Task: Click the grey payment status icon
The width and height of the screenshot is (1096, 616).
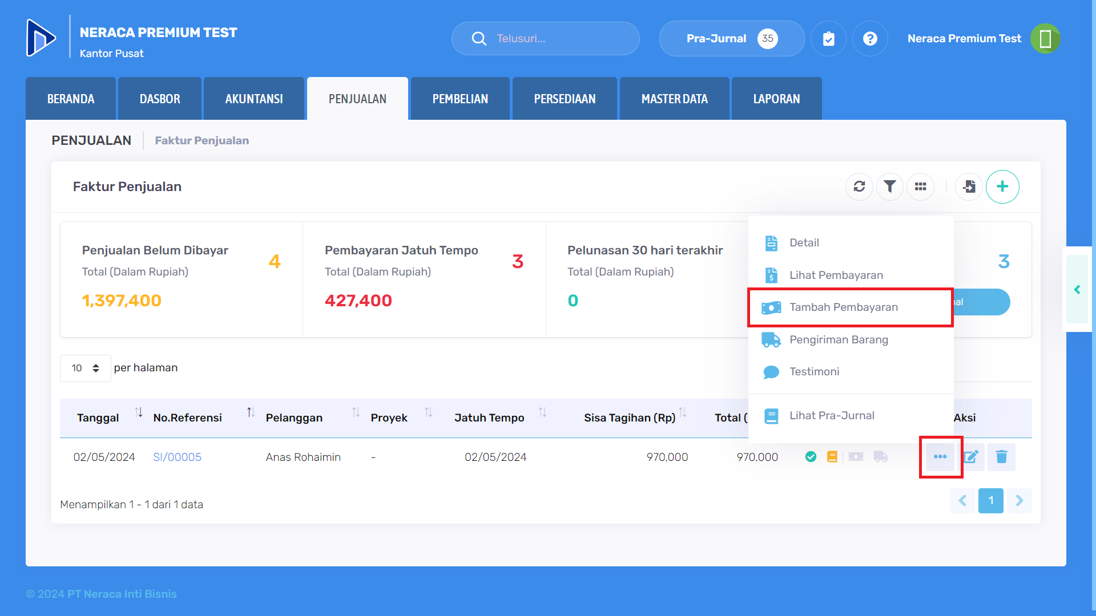Action: click(856, 457)
